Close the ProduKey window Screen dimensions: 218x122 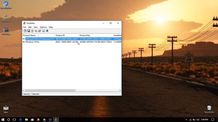click(118, 23)
